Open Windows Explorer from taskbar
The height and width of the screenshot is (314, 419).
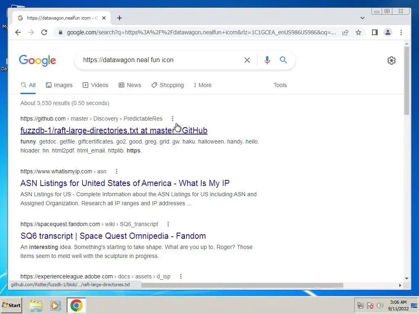click(36, 305)
